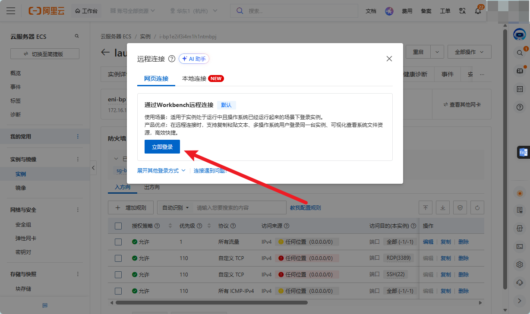The image size is (530, 314).
Task: Open 费用 menu
Action: pyautogui.click(x=407, y=11)
